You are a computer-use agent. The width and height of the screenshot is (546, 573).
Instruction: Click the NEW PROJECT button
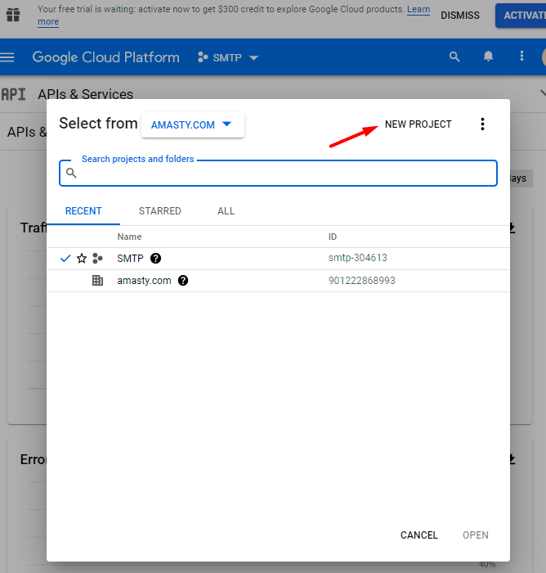(x=418, y=124)
